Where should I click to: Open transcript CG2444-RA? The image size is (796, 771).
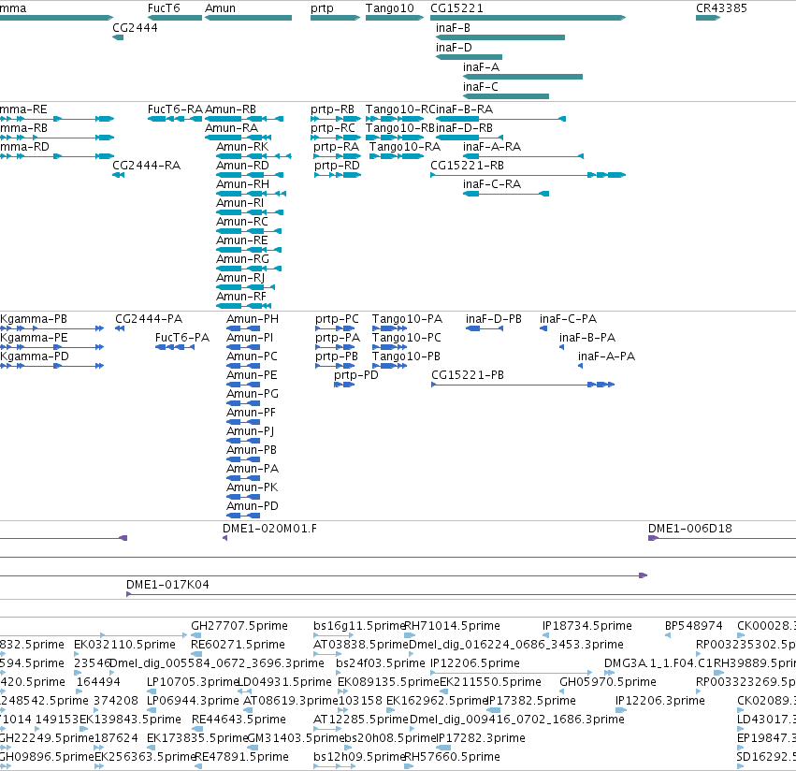click(118, 175)
